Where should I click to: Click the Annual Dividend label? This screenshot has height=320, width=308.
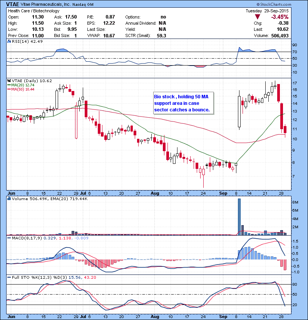141,23
